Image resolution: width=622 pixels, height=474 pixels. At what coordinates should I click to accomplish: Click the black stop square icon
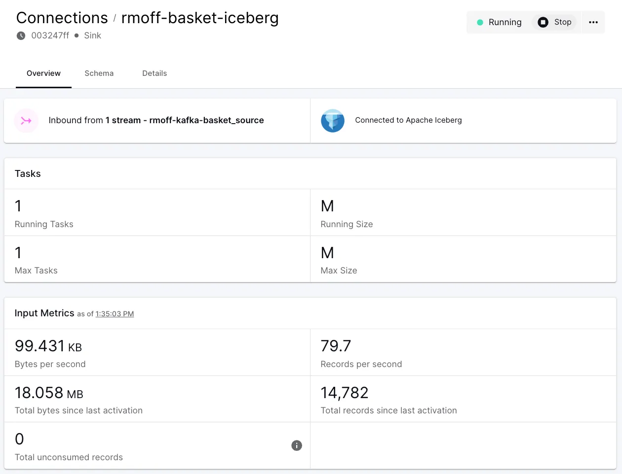(x=543, y=22)
